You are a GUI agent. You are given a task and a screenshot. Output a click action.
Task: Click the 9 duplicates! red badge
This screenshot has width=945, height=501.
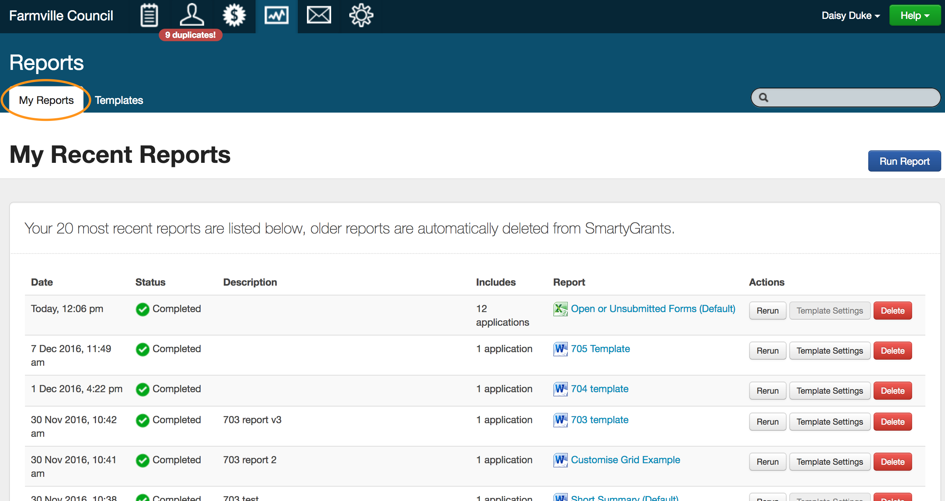coord(190,35)
